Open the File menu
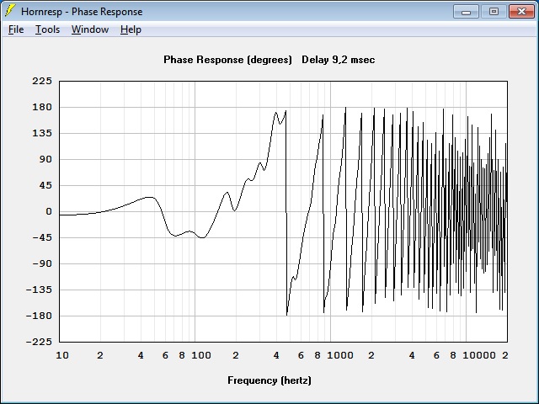539x404 pixels. click(x=16, y=29)
